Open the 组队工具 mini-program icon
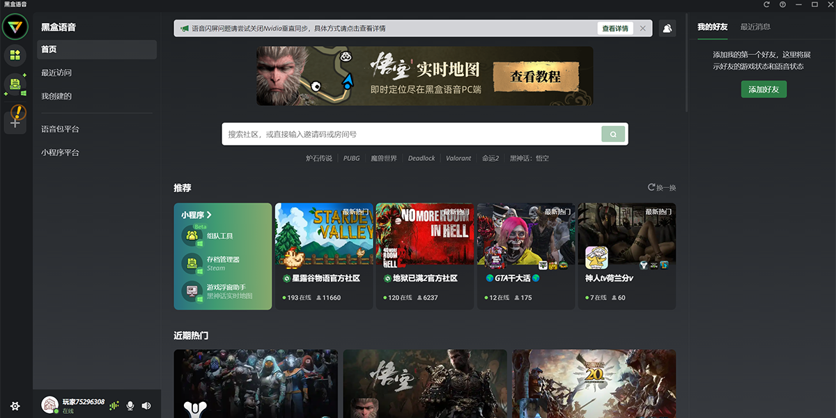This screenshot has height=418, width=836. coord(192,235)
